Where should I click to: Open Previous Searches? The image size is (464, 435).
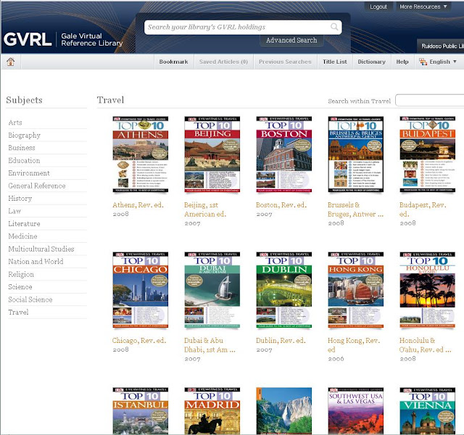click(x=285, y=62)
